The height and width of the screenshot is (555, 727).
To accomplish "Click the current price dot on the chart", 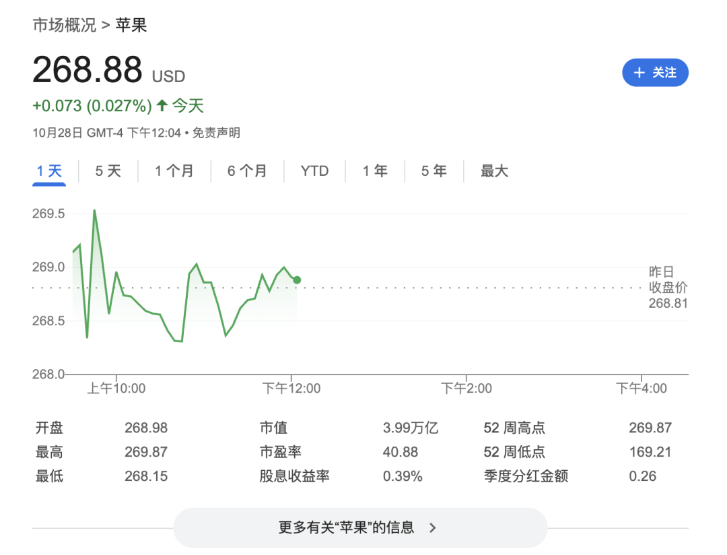I will [x=297, y=280].
